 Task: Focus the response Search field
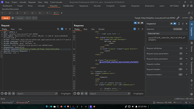click(x=110, y=93)
